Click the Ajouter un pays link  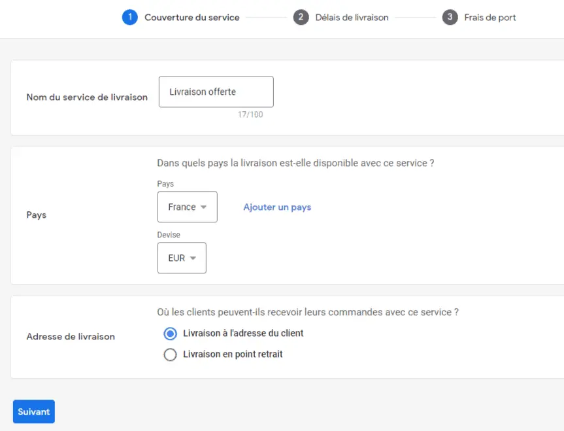click(x=277, y=207)
